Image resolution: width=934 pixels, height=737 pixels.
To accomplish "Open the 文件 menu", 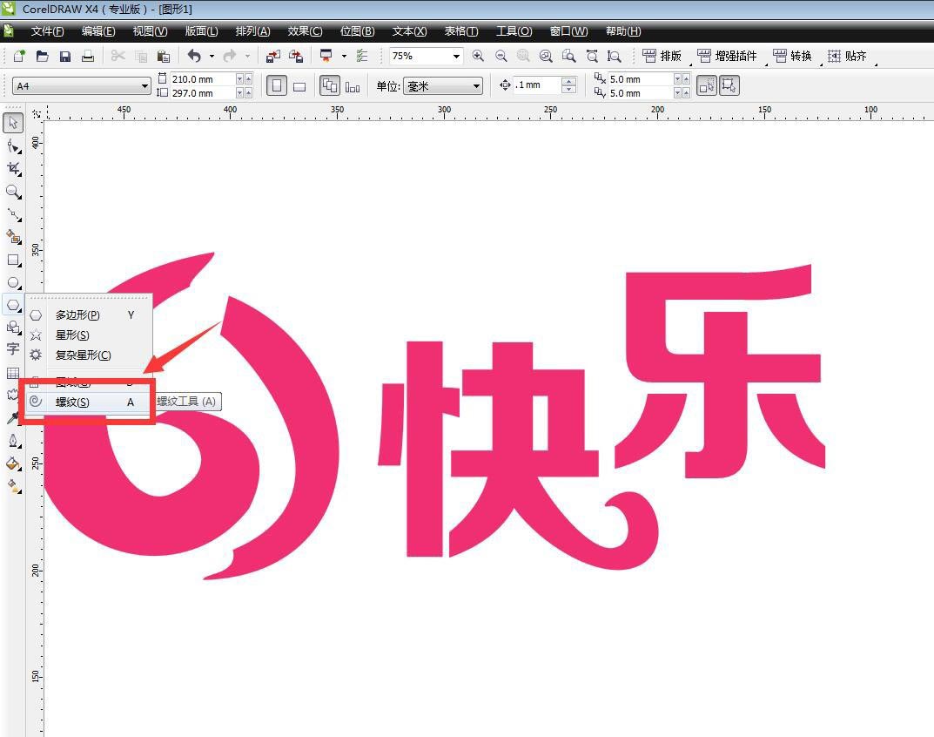I will pos(48,30).
